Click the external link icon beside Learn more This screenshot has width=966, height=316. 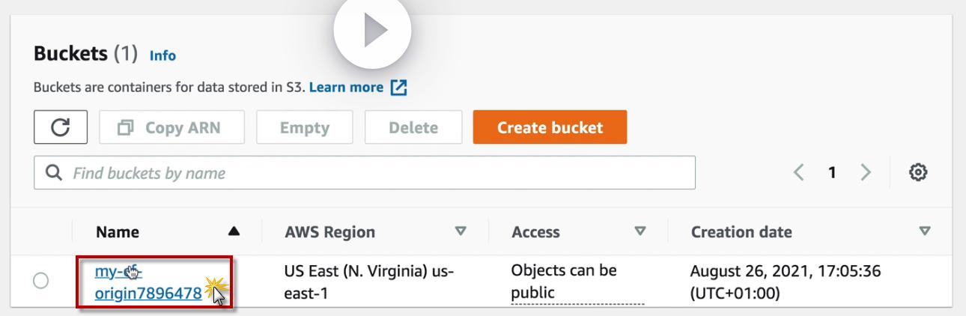coord(399,88)
